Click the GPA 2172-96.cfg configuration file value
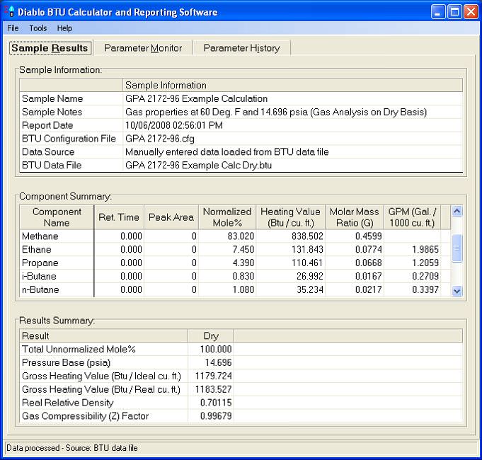Image resolution: width=482 pixels, height=460 pixels. point(160,139)
